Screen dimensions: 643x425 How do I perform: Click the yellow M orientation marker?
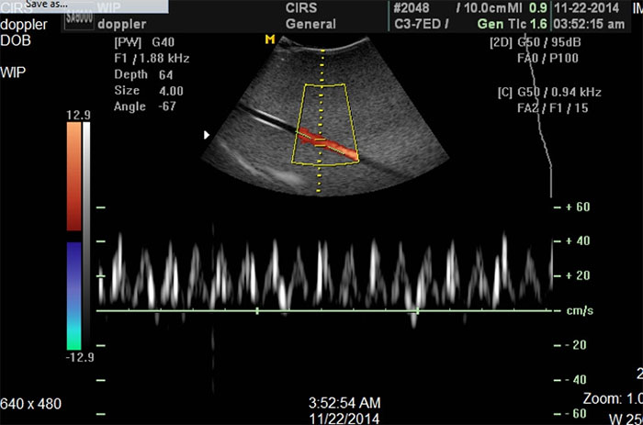click(270, 39)
